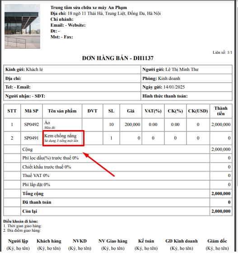
Task: Click product name Áo in first row
Action: (x=47, y=122)
